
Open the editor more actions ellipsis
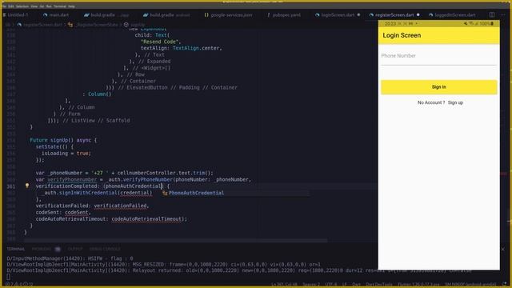503,14
